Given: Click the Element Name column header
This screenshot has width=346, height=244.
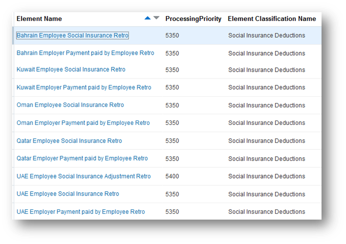Looking at the screenshot, I should (39, 19).
